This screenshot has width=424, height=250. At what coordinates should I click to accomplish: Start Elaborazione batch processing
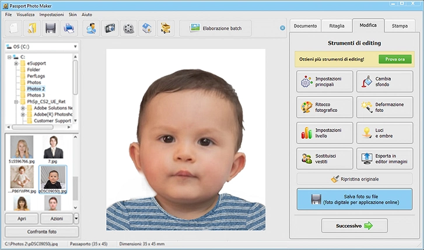(x=215, y=28)
